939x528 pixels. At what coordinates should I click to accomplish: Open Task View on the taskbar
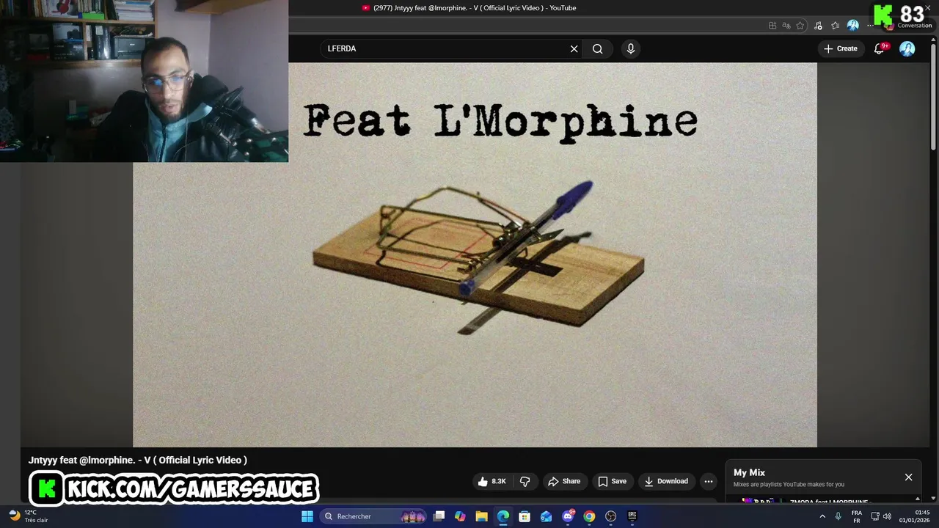click(x=439, y=516)
